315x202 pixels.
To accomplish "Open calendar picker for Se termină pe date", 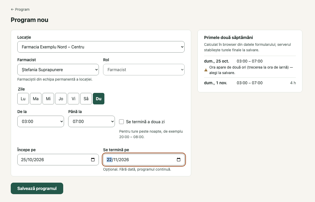I will [179, 160].
